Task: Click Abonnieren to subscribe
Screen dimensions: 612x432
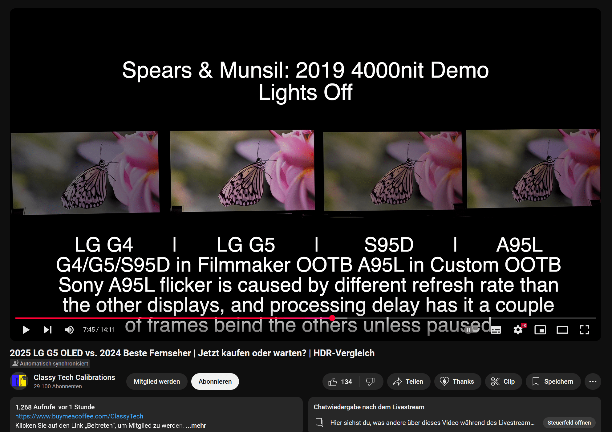Action: (x=215, y=382)
